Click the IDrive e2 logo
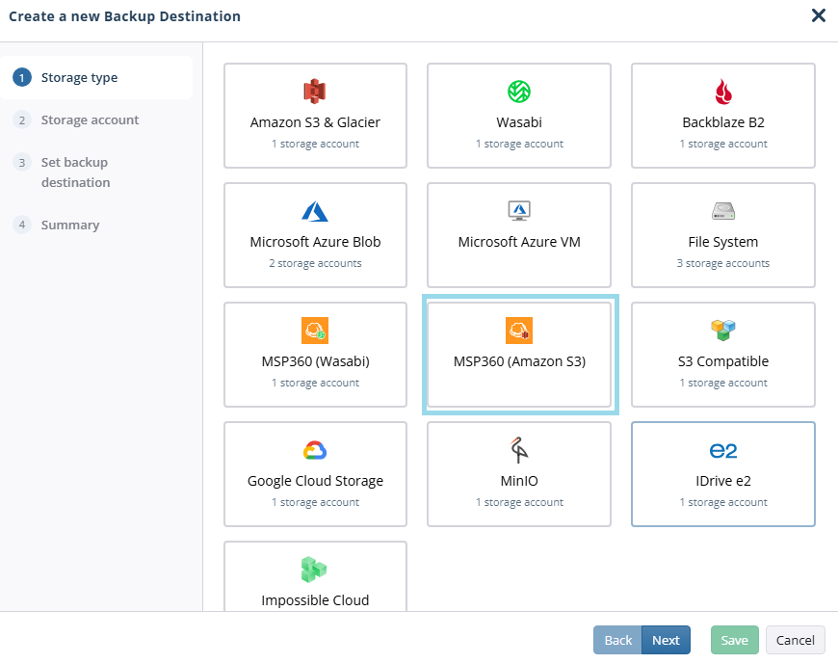The width and height of the screenshot is (838, 664). (723, 451)
